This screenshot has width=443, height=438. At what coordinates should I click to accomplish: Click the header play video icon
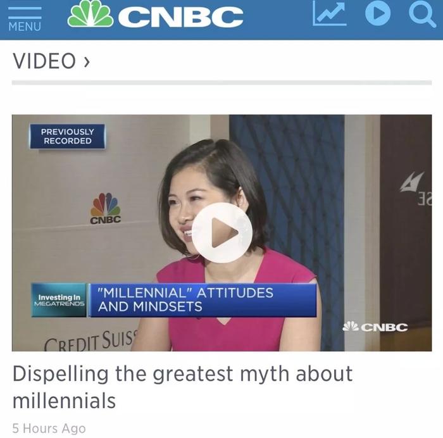[x=378, y=13]
